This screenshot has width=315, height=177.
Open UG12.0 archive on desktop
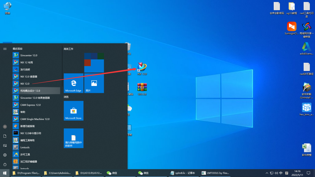[x=142, y=88]
